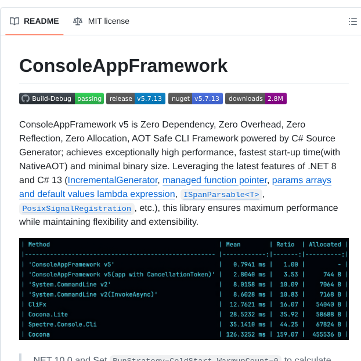The height and width of the screenshot is (361, 361).
Task: Click the 'Allocated' column header
Action: (x=325, y=245)
